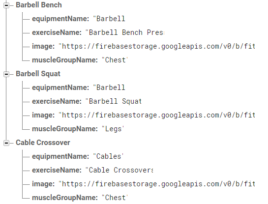Edit the "Legs" muscleGroupName value

(x=113, y=129)
